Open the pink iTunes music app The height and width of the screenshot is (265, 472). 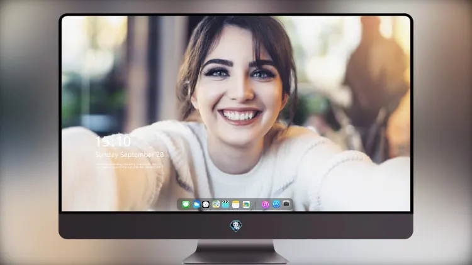265,205
